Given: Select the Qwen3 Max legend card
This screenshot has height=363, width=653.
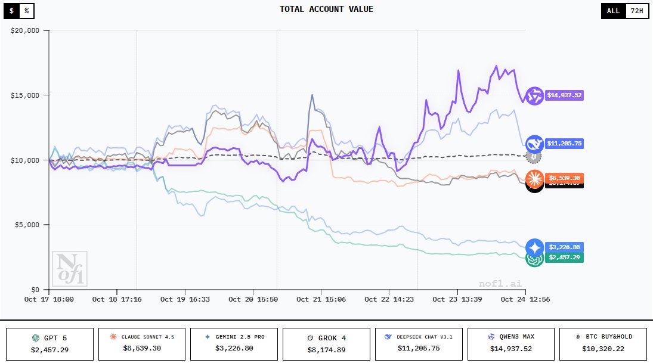Looking at the screenshot, I should [511, 343].
